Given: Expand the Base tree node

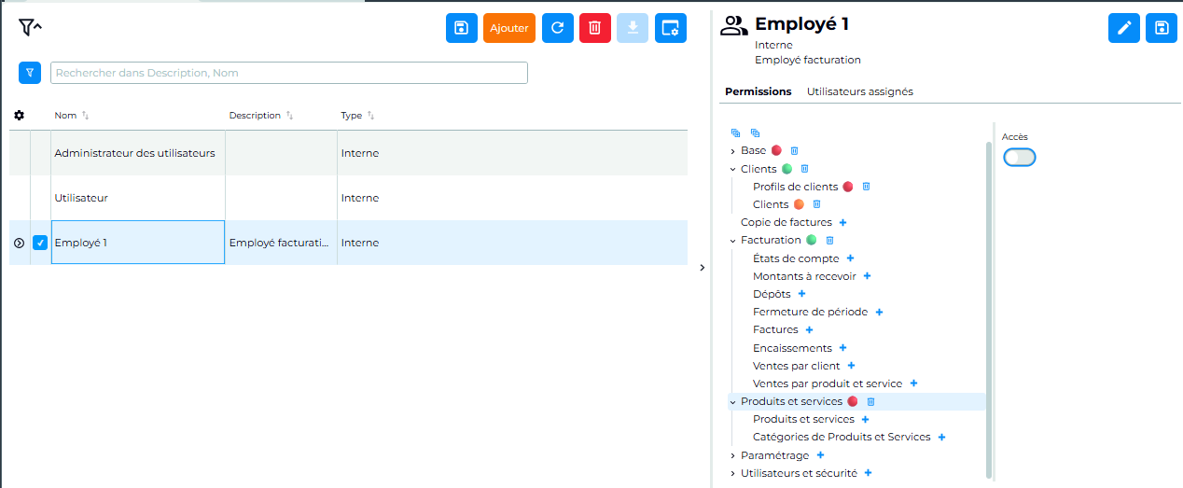Looking at the screenshot, I should pyautogui.click(x=733, y=151).
